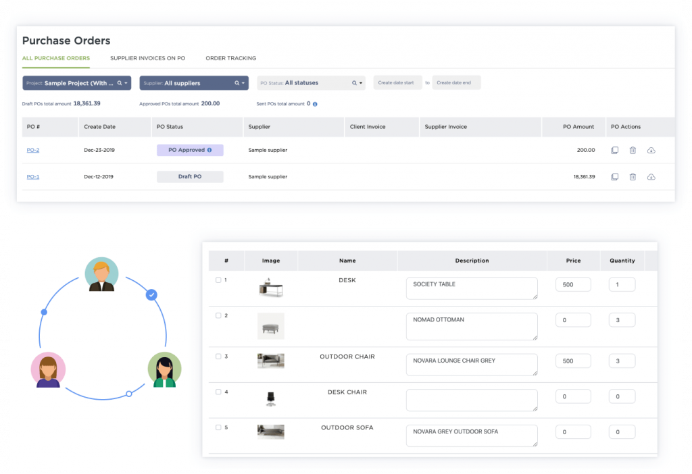Click the Nomad Ottoman price field

click(x=573, y=320)
